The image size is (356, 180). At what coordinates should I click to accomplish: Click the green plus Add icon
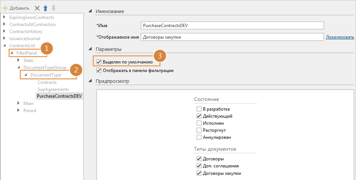(x=5, y=8)
